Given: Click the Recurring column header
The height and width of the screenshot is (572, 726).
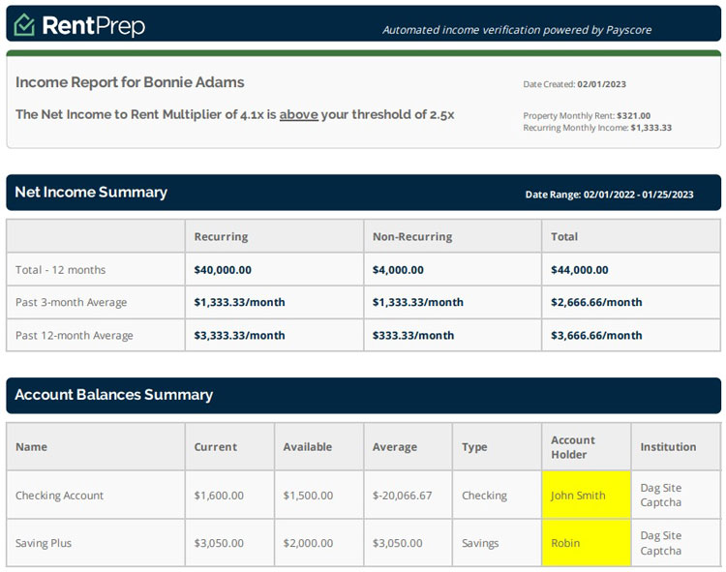Looking at the screenshot, I should (x=221, y=236).
